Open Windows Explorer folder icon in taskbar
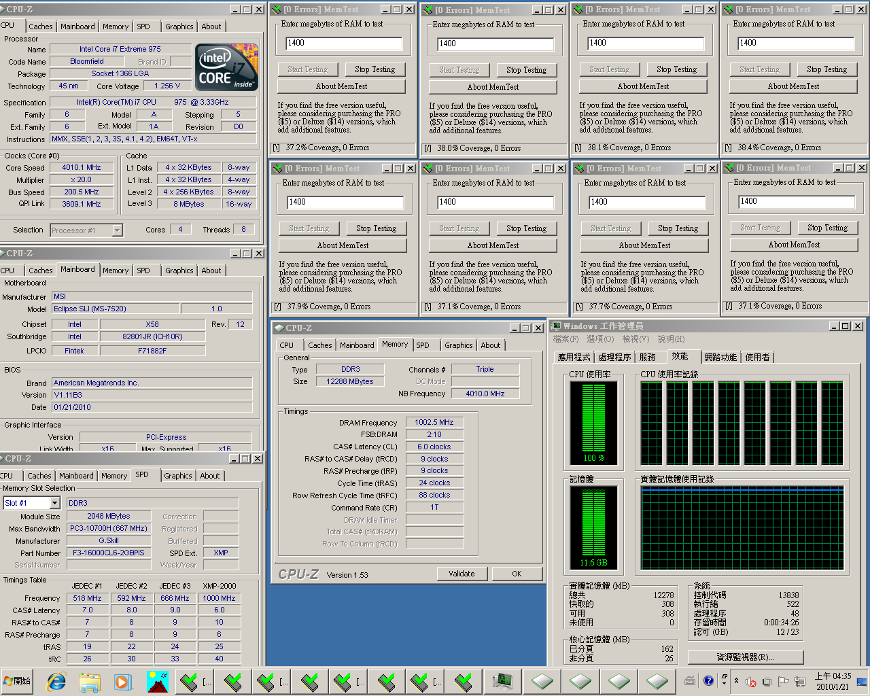The image size is (870, 696). tap(90, 681)
